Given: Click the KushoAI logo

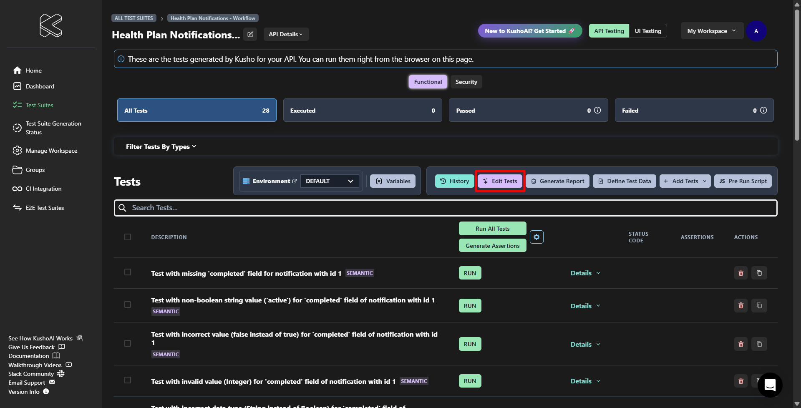Looking at the screenshot, I should tap(51, 25).
